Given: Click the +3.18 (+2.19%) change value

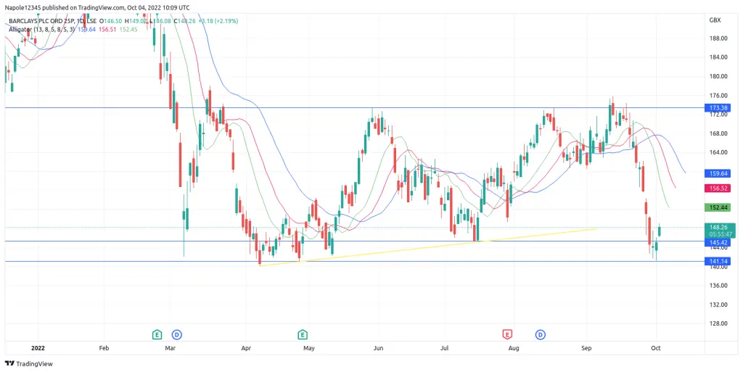Looking at the screenshot, I should [x=218, y=21].
